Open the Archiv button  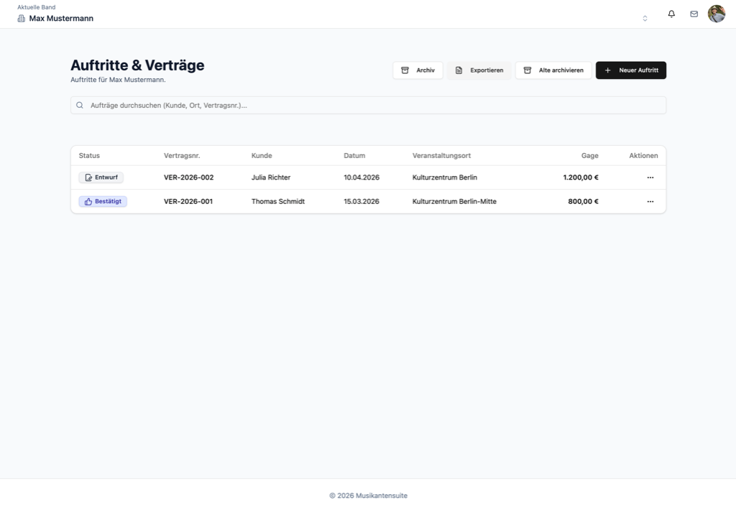click(418, 70)
